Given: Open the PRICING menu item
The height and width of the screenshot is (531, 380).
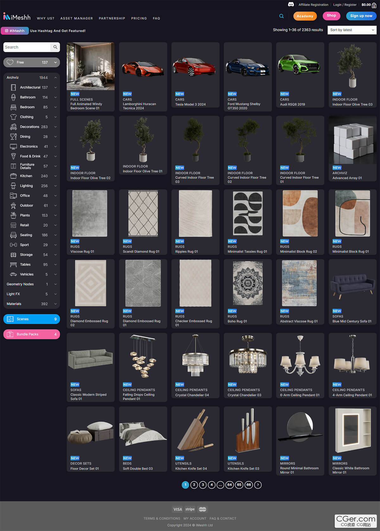Looking at the screenshot, I should click(x=139, y=18).
